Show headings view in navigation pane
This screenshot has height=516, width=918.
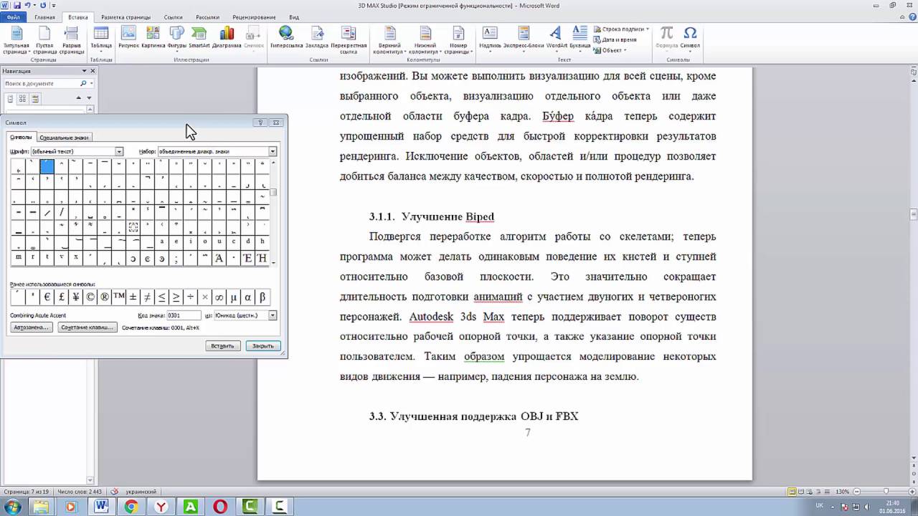coord(10,98)
